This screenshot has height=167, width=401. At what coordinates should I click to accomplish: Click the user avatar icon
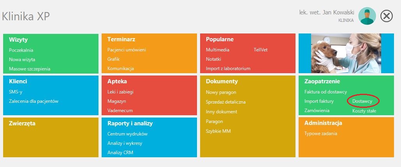[x=367, y=16]
